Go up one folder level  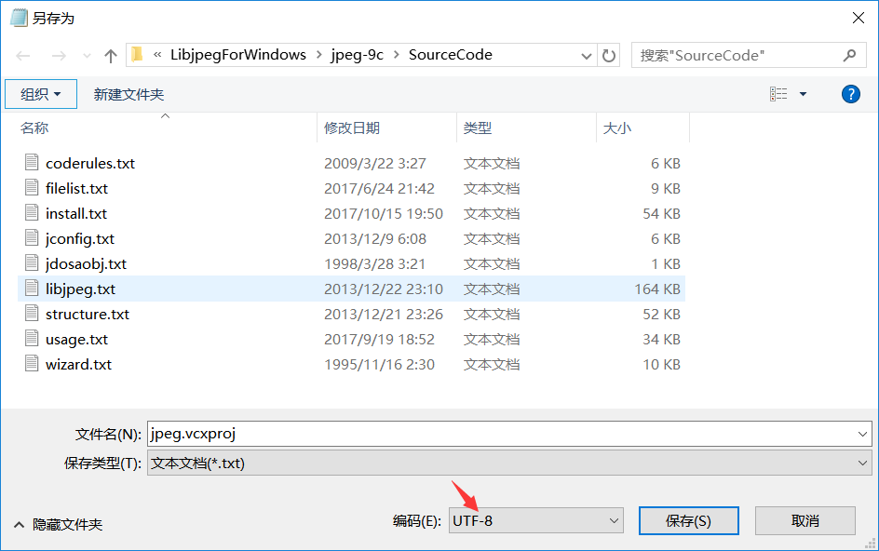tap(110, 55)
